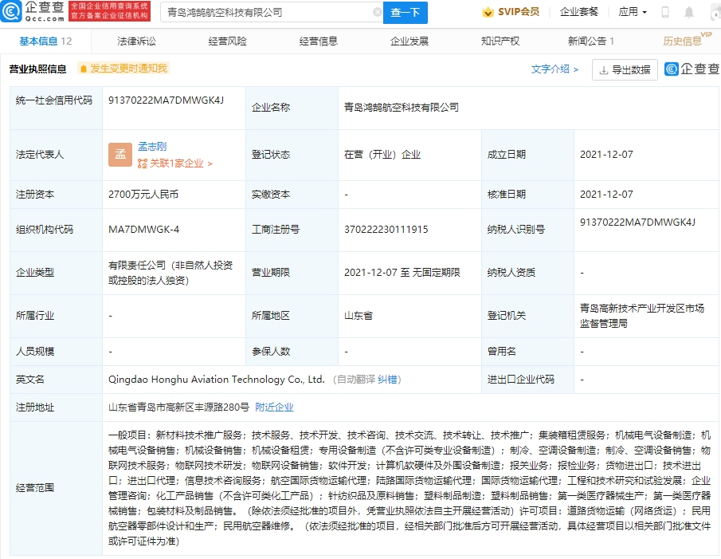This screenshot has height=559, width=721.
Task: Click 发生变更时通知我 notification button
Action: pos(123,69)
